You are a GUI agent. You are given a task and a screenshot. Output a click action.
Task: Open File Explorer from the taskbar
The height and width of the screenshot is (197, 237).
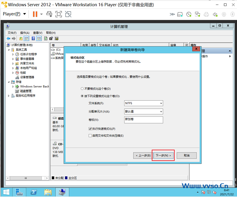click(x=48, y=192)
